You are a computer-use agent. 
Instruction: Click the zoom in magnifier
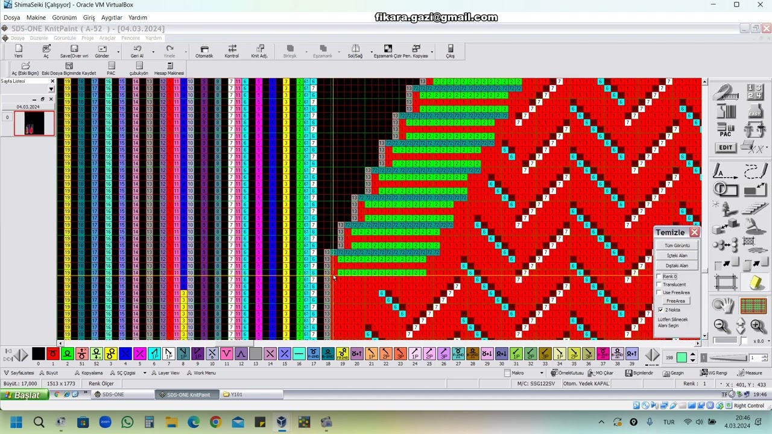pos(758,326)
